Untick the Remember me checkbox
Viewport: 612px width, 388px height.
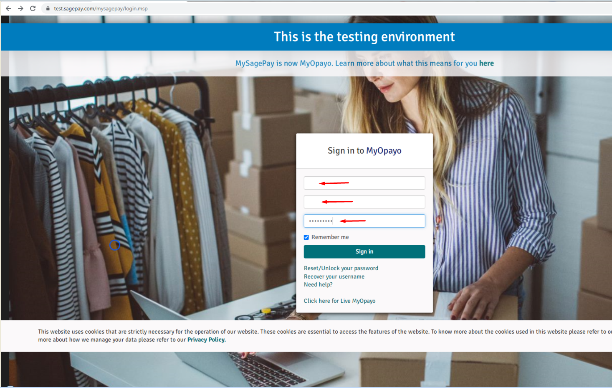click(x=306, y=237)
